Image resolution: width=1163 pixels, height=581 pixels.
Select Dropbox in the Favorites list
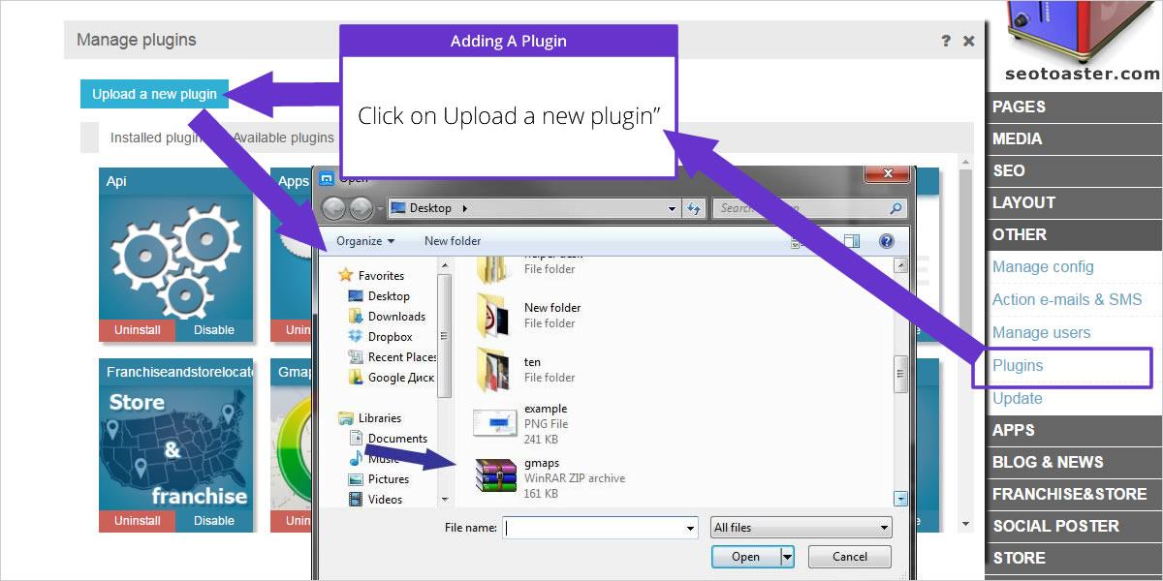pyautogui.click(x=391, y=336)
